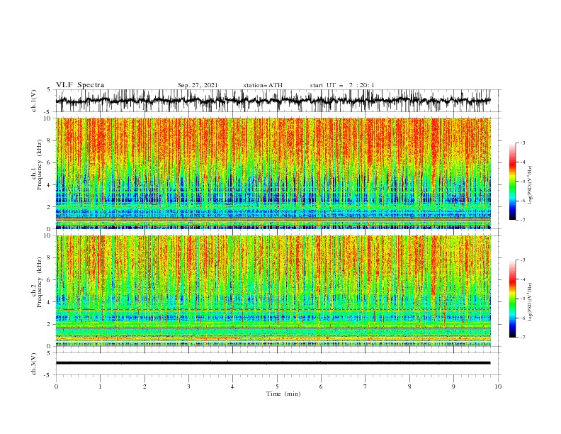This screenshot has height=434, width=561.
Task: Click inside the ch.2 spectrogram panel
Action: click(x=273, y=291)
